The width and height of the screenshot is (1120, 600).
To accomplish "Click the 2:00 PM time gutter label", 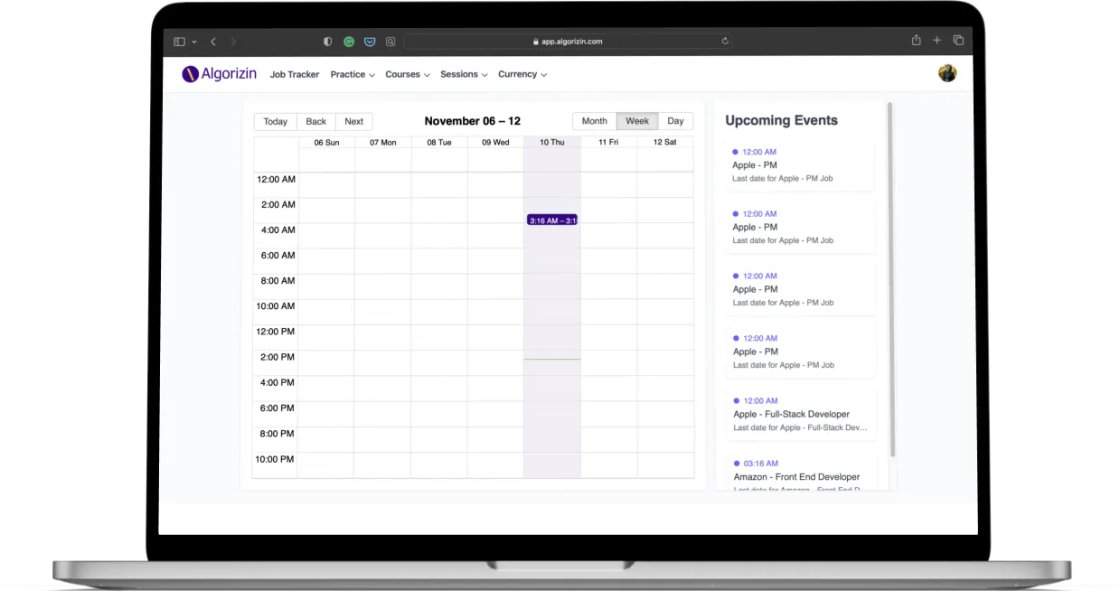I will 278,357.
